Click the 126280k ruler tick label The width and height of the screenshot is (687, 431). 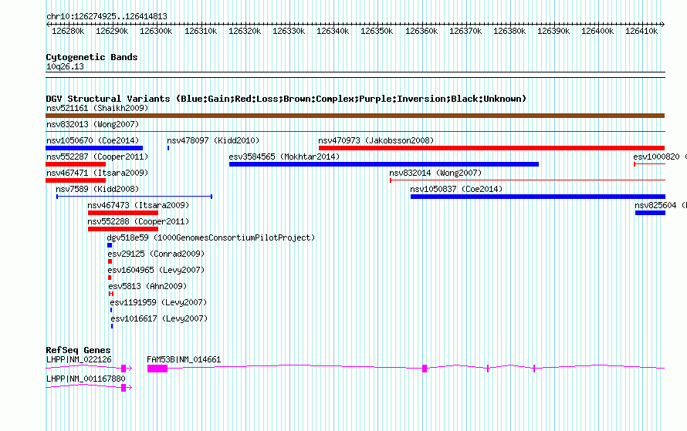click(x=68, y=31)
